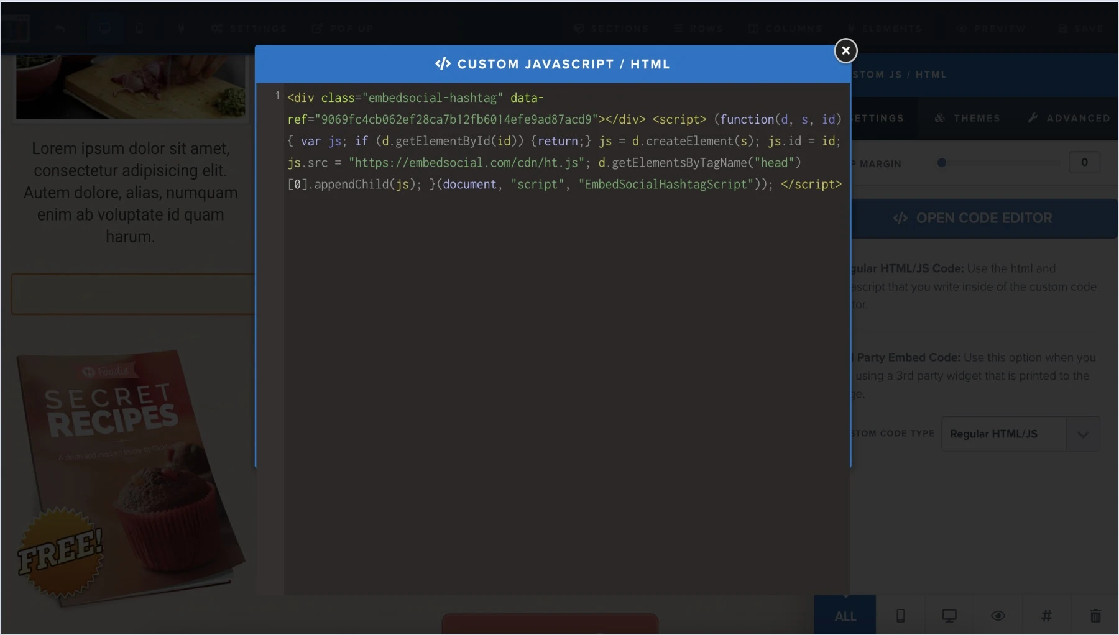
Task: Switch to desktop view in top toolbar
Action: tap(104, 29)
